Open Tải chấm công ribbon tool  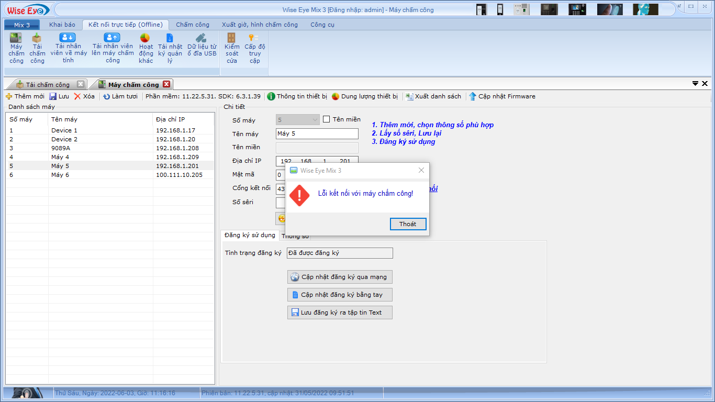(37, 38)
